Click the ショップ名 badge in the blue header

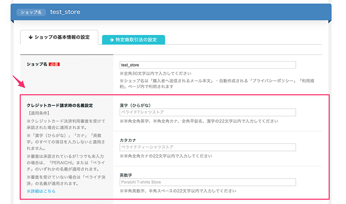(31, 12)
